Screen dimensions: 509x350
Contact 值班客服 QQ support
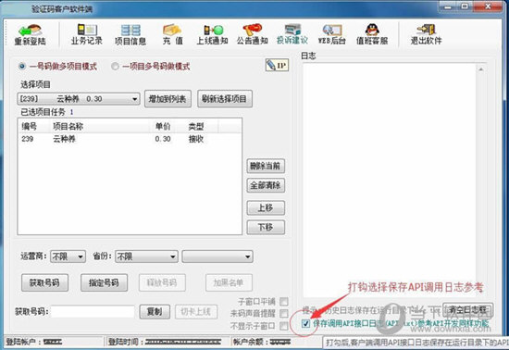point(372,35)
